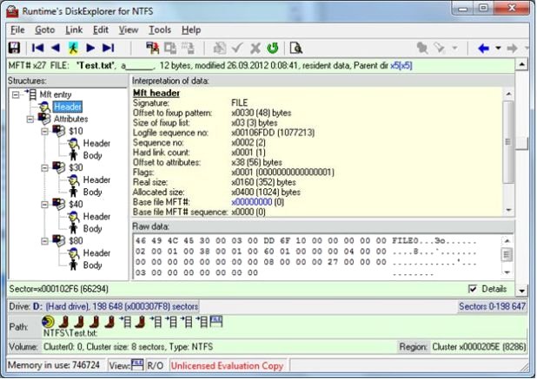Open the Tools menu
The image size is (537, 379).
point(160,30)
